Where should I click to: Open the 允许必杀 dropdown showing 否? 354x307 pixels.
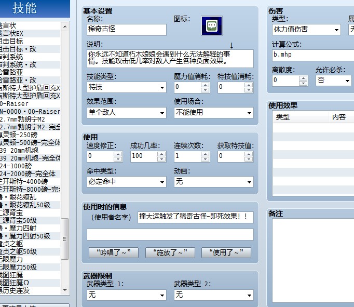tap(333, 81)
